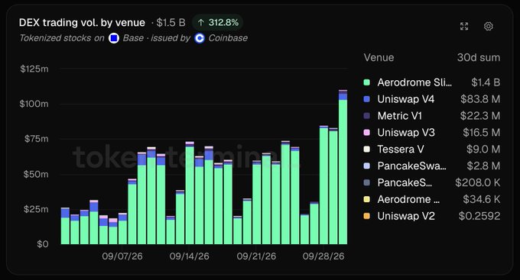Image resolution: width=520 pixels, height=280 pixels.
Task: Click the $208.0 K value
Action: point(477,182)
